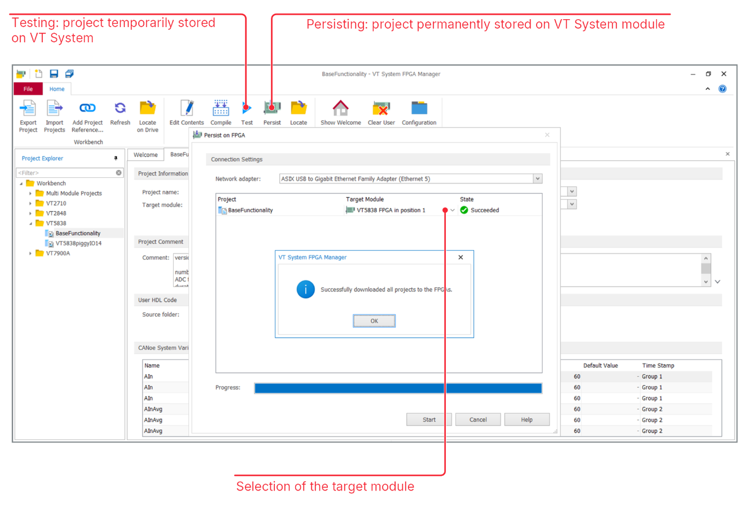Screen dimensions: 750x508
Task: Close the document tab area
Action: 727,154
